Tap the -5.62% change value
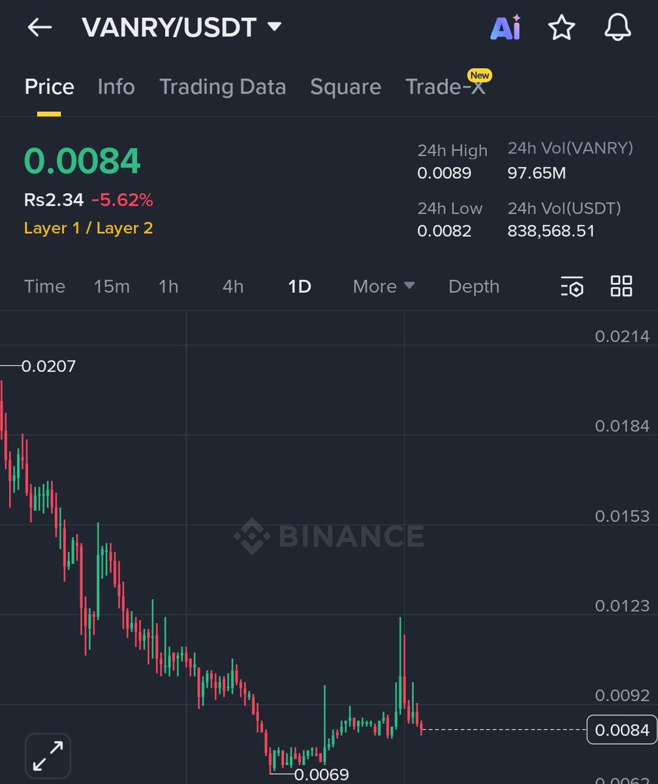This screenshot has width=658, height=784. pyautogui.click(x=122, y=200)
